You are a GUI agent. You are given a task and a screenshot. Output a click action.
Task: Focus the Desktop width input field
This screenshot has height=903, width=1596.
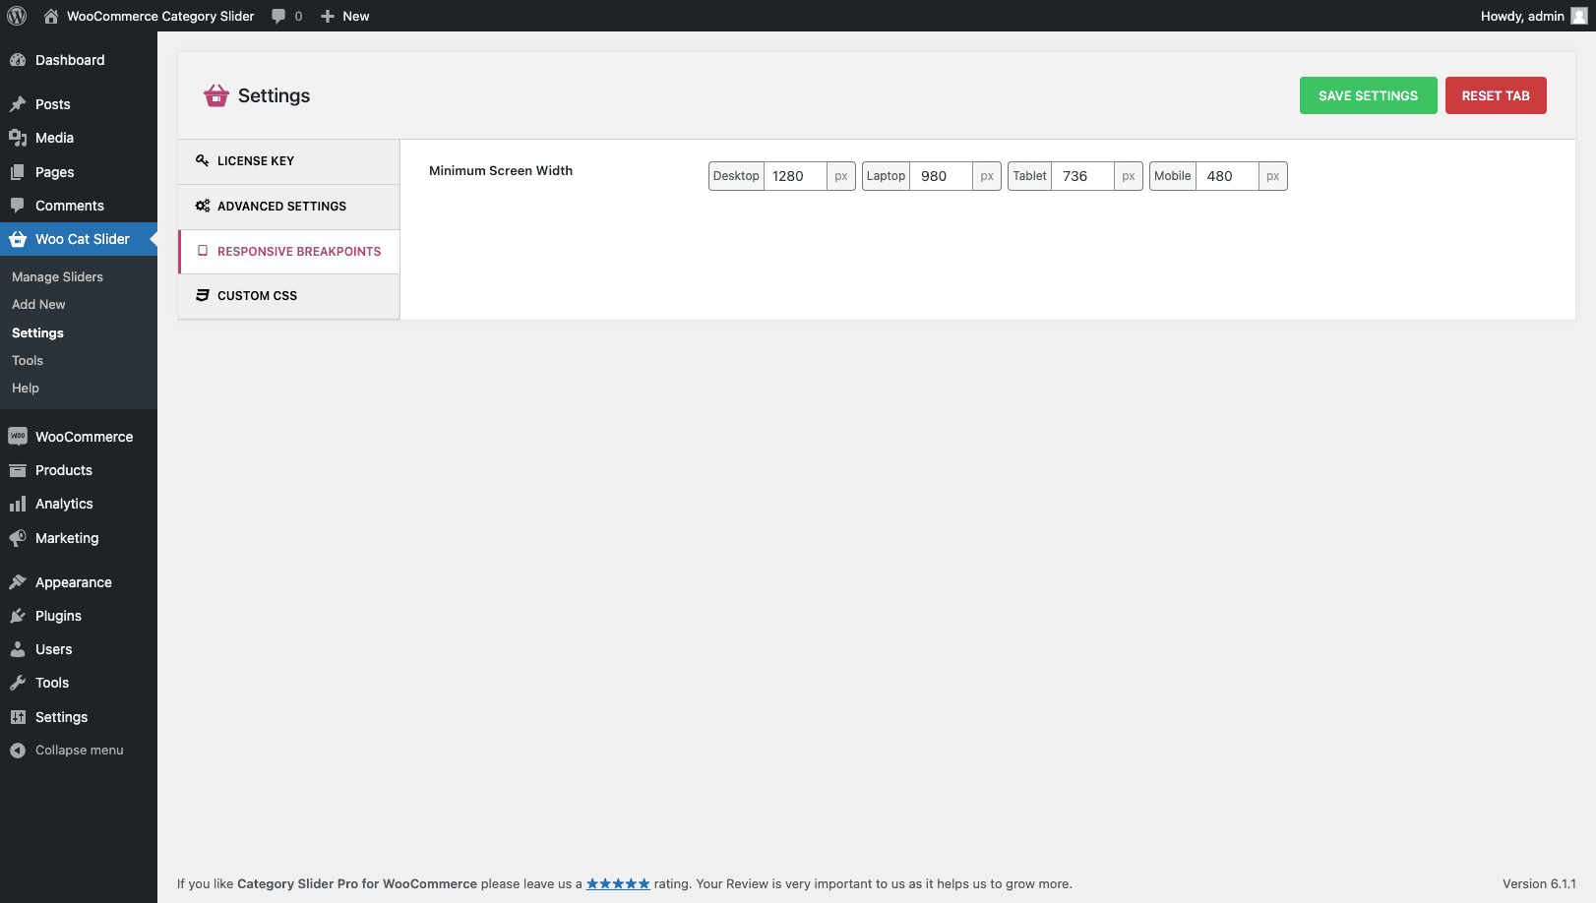(795, 176)
